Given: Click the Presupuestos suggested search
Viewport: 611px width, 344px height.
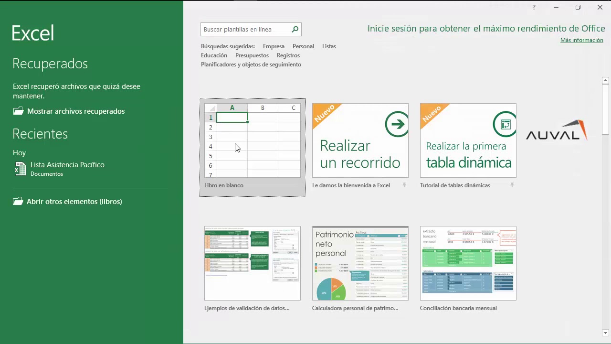Looking at the screenshot, I should (252, 55).
